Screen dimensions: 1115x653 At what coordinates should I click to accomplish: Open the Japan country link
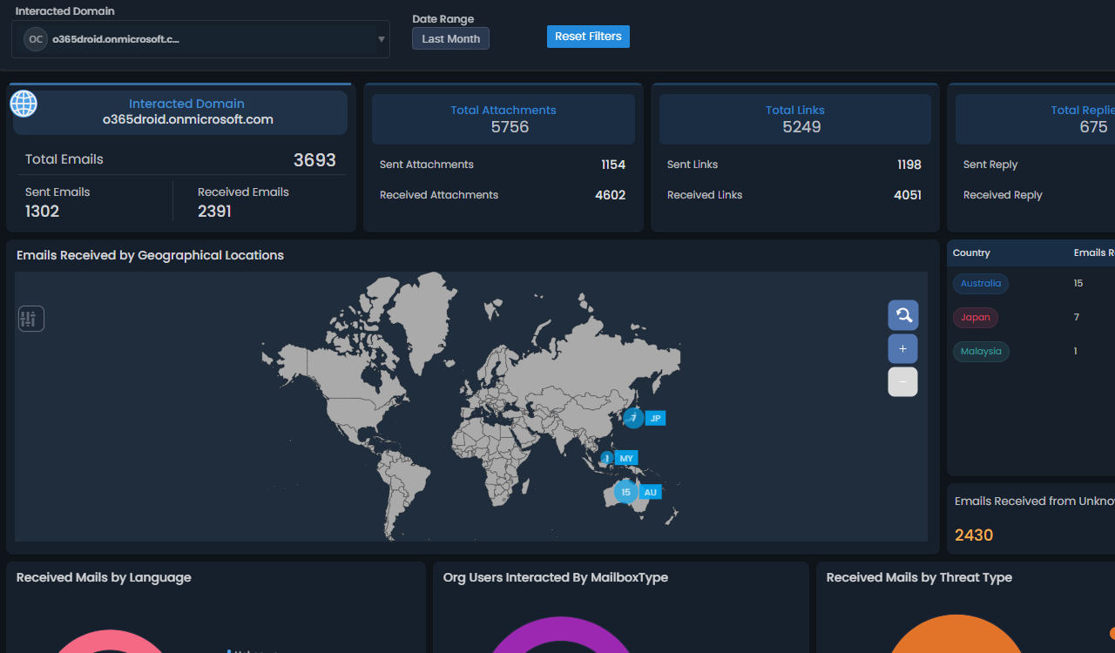click(x=975, y=317)
